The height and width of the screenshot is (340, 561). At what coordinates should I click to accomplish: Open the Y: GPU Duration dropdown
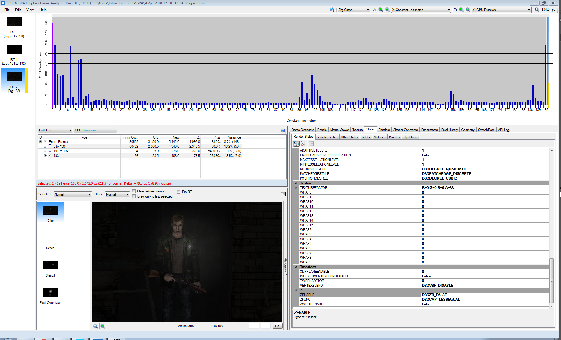[x=502, y=10]
